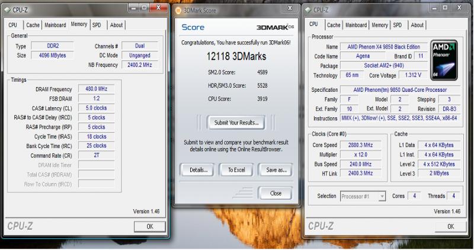The image size is (474, 250).
Task: Click FSB:DRAM ratio value 1:2
Action: [x=97, y=98]
